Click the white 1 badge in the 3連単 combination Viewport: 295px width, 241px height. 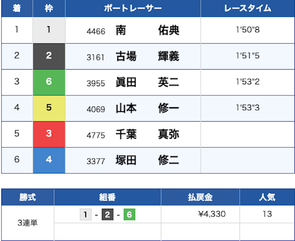[85, 214]
